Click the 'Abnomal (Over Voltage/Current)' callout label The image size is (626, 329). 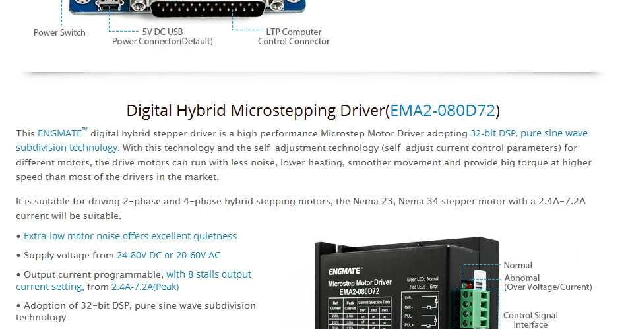pyautogui.click(x=548, y=282)
